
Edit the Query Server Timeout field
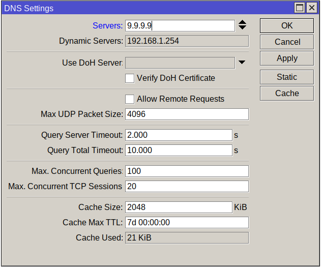179,135
